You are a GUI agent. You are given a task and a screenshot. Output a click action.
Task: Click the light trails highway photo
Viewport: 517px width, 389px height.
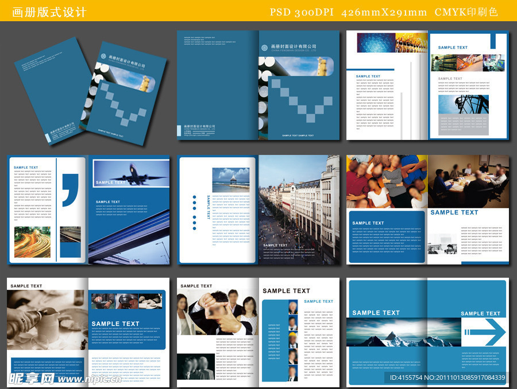(x=32, y=242)
